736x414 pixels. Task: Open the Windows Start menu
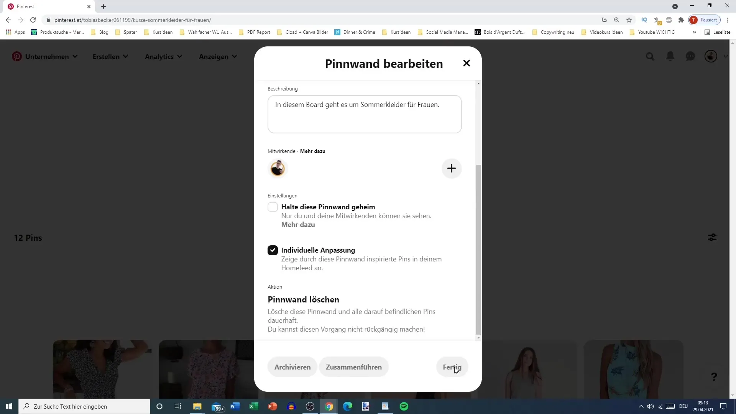[x=9, y=406]
